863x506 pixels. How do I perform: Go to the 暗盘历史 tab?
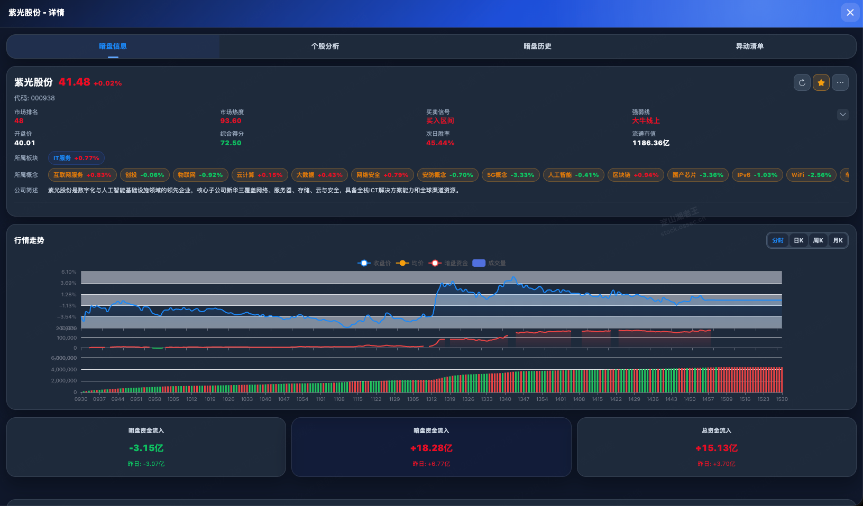pos(538,46)
